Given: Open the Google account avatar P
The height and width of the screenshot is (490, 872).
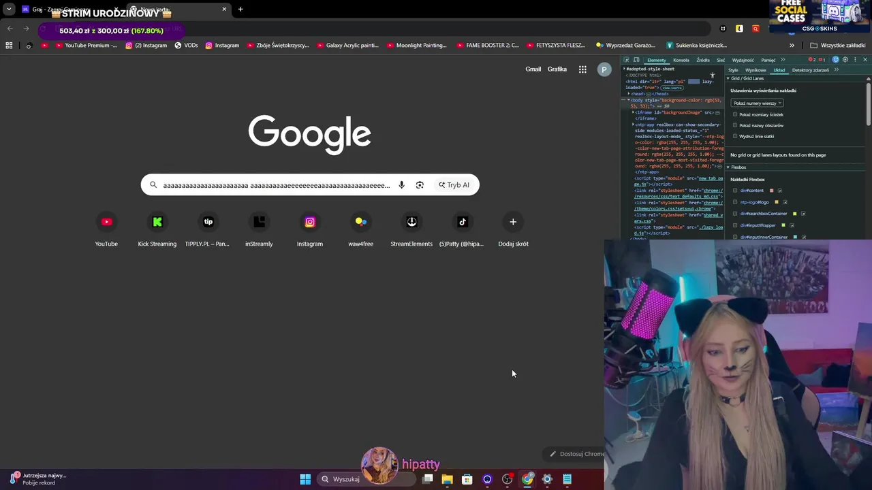Looking at the screenshot, I should [x=604, y=69].
